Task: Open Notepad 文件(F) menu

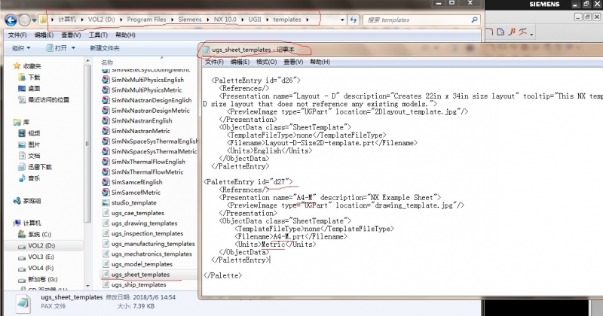Action: tap(214, 62)
